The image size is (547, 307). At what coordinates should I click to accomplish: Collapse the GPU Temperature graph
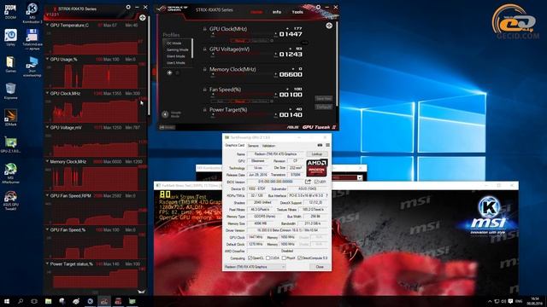click(x=47, y=25)
